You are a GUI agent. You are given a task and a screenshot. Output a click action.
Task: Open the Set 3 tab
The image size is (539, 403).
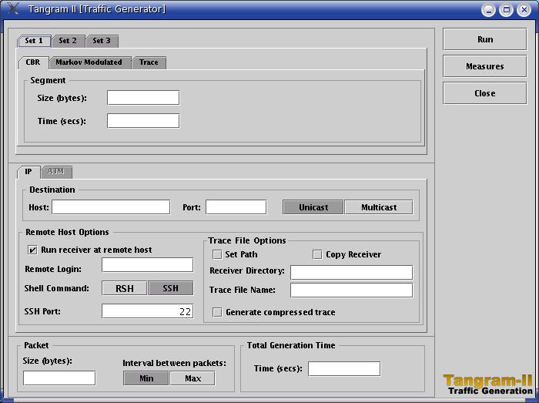tap(102, 41)
